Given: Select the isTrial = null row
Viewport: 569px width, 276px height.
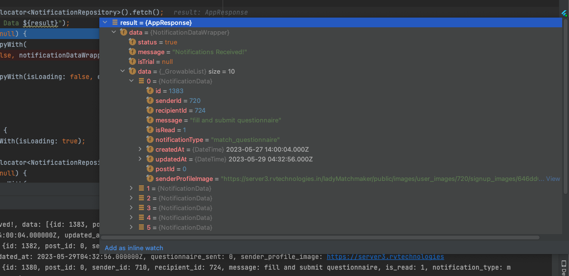Looking at the screenshot, I should tap(331, 61).
